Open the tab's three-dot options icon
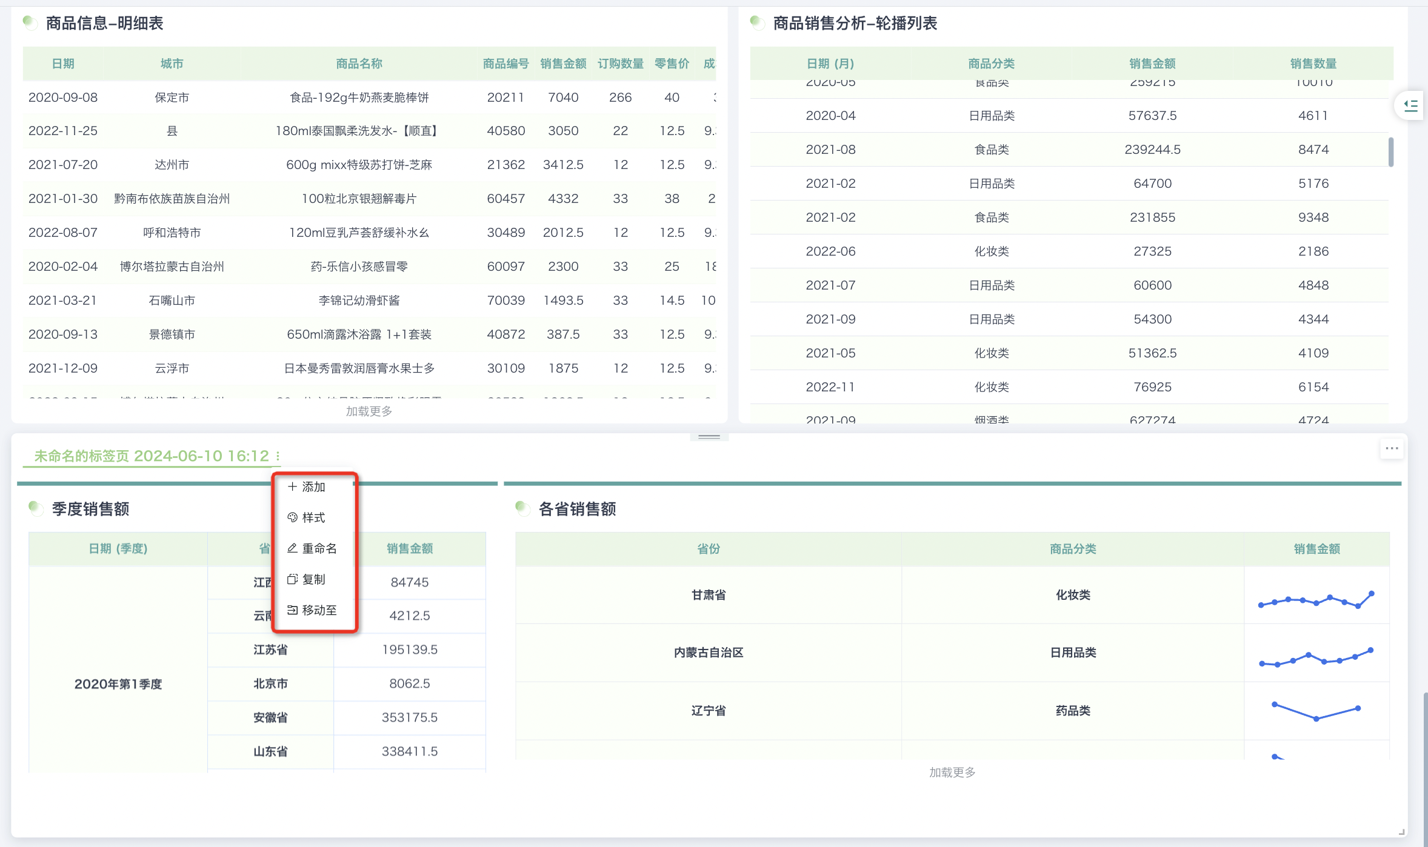Image resolution: width=1428 pixels, height=847 pixels. tap(278, 456)
